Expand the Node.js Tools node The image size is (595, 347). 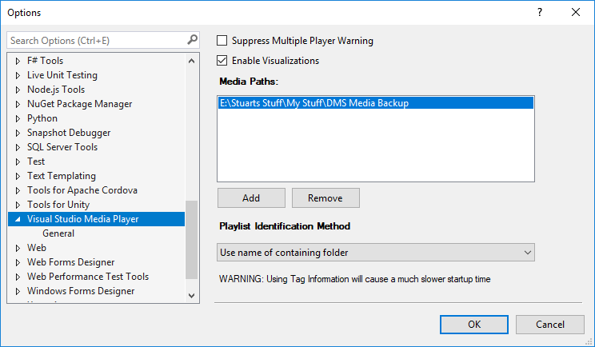click(18, 90)
